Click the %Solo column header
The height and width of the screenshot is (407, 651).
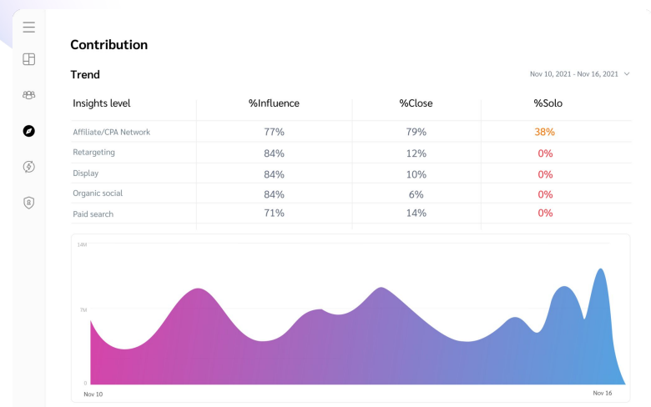(550, 103)
